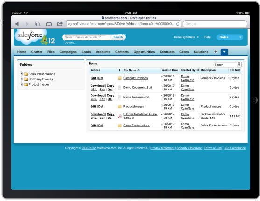The height and width of the screenshot is (201, 260).
Task: Open the Solutions tab
Action: [x=201, y=52]
